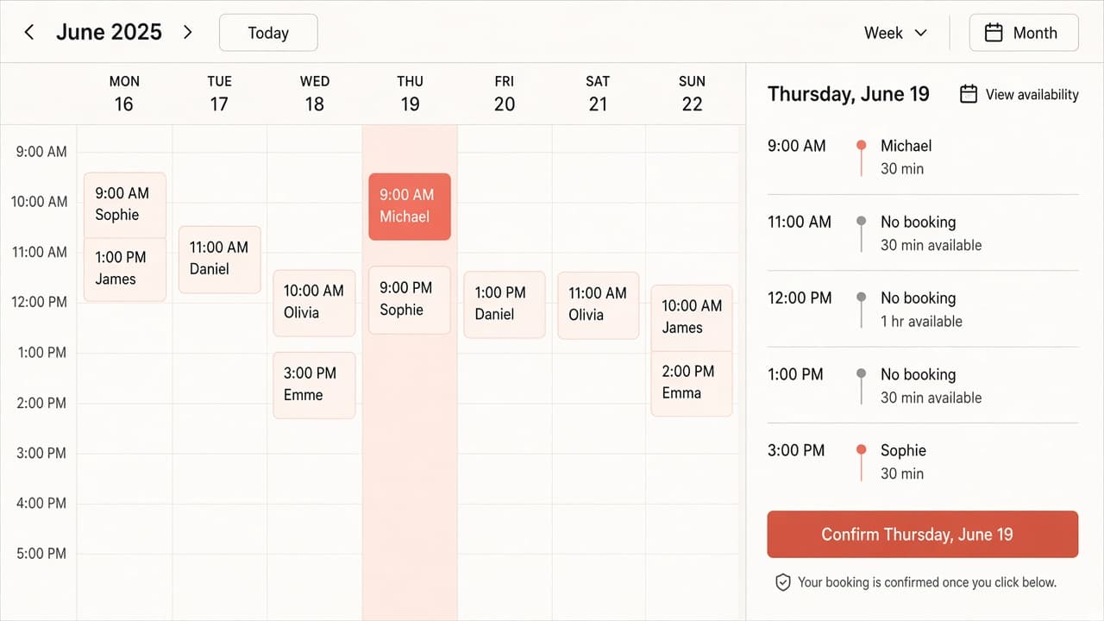Open Daniel's 11:00 AM Tuesday appointment
The image size is (1104, 621).
(220, 259)
